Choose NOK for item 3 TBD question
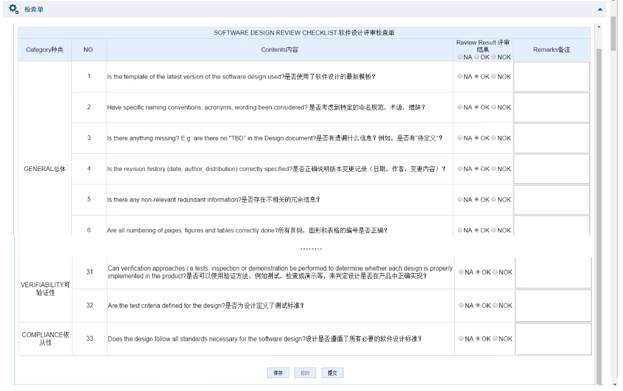Screen dimensions: 623x391 [494, 138]
